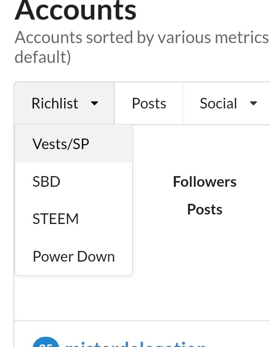This screenshot has width=270, height=347.
Task: Click the Social caret arrow icon
Action: (x=254, y=104)
